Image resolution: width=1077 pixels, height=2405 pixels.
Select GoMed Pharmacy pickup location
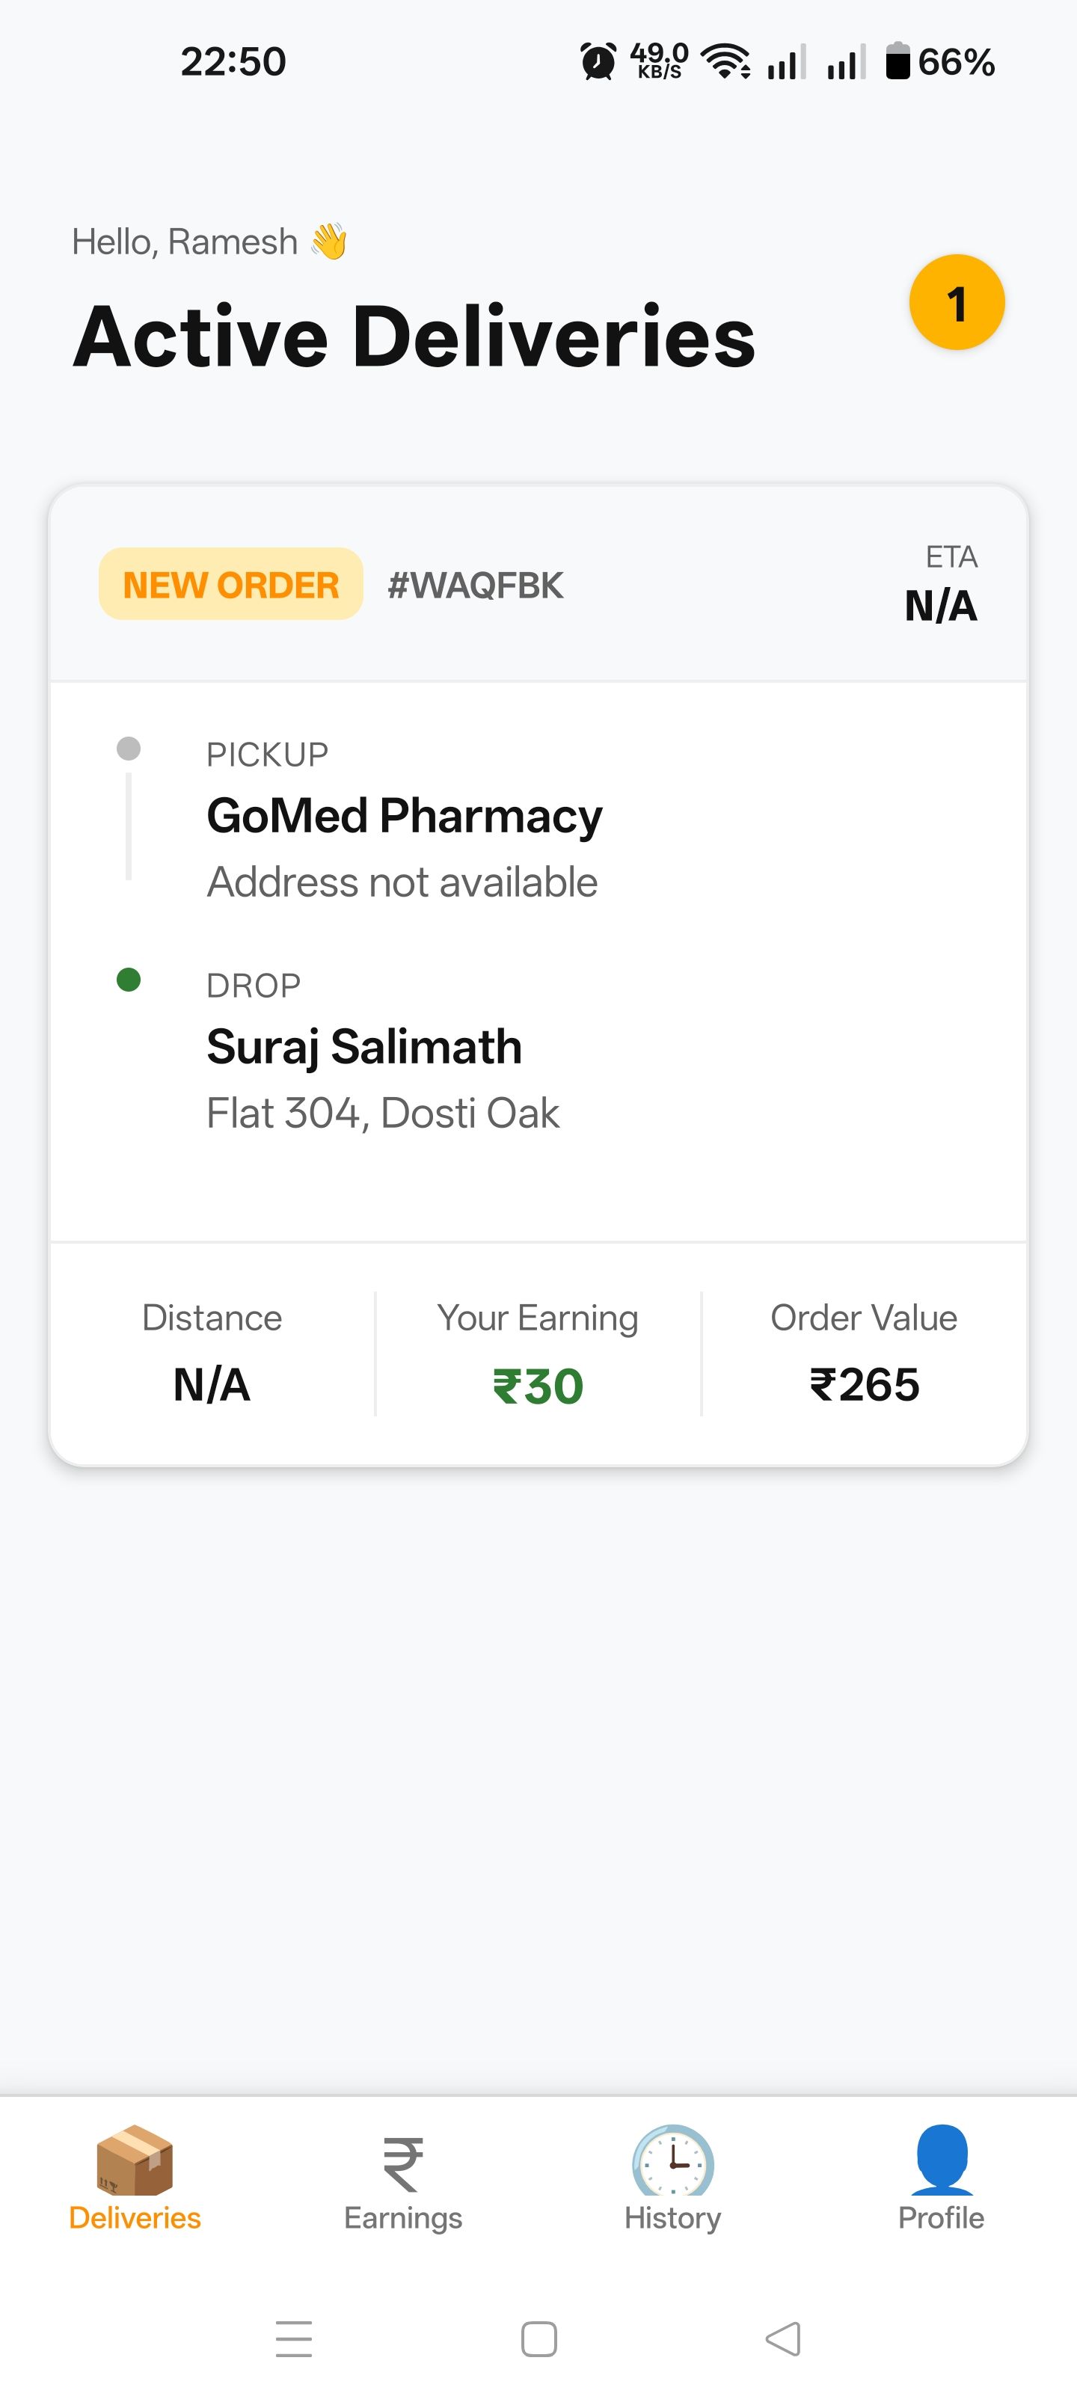(405, 815)
